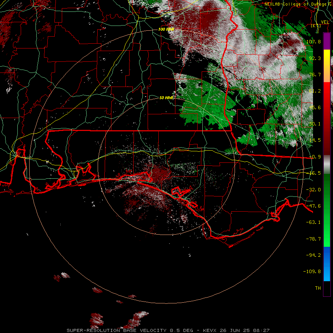
Task: Click the 76.7 velocity scale value
Action: click(x=315, y=74)
